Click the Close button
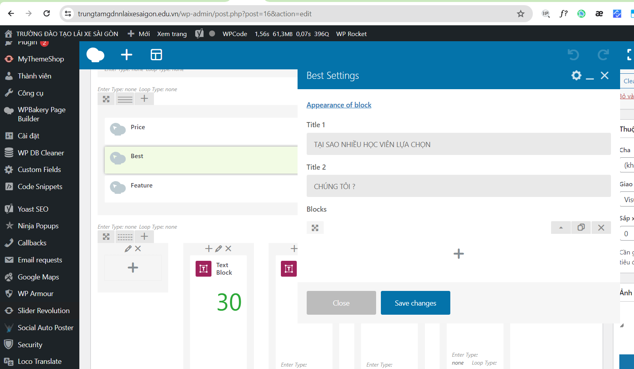This screenshot has height=369, width=634. tap(341, 303)
